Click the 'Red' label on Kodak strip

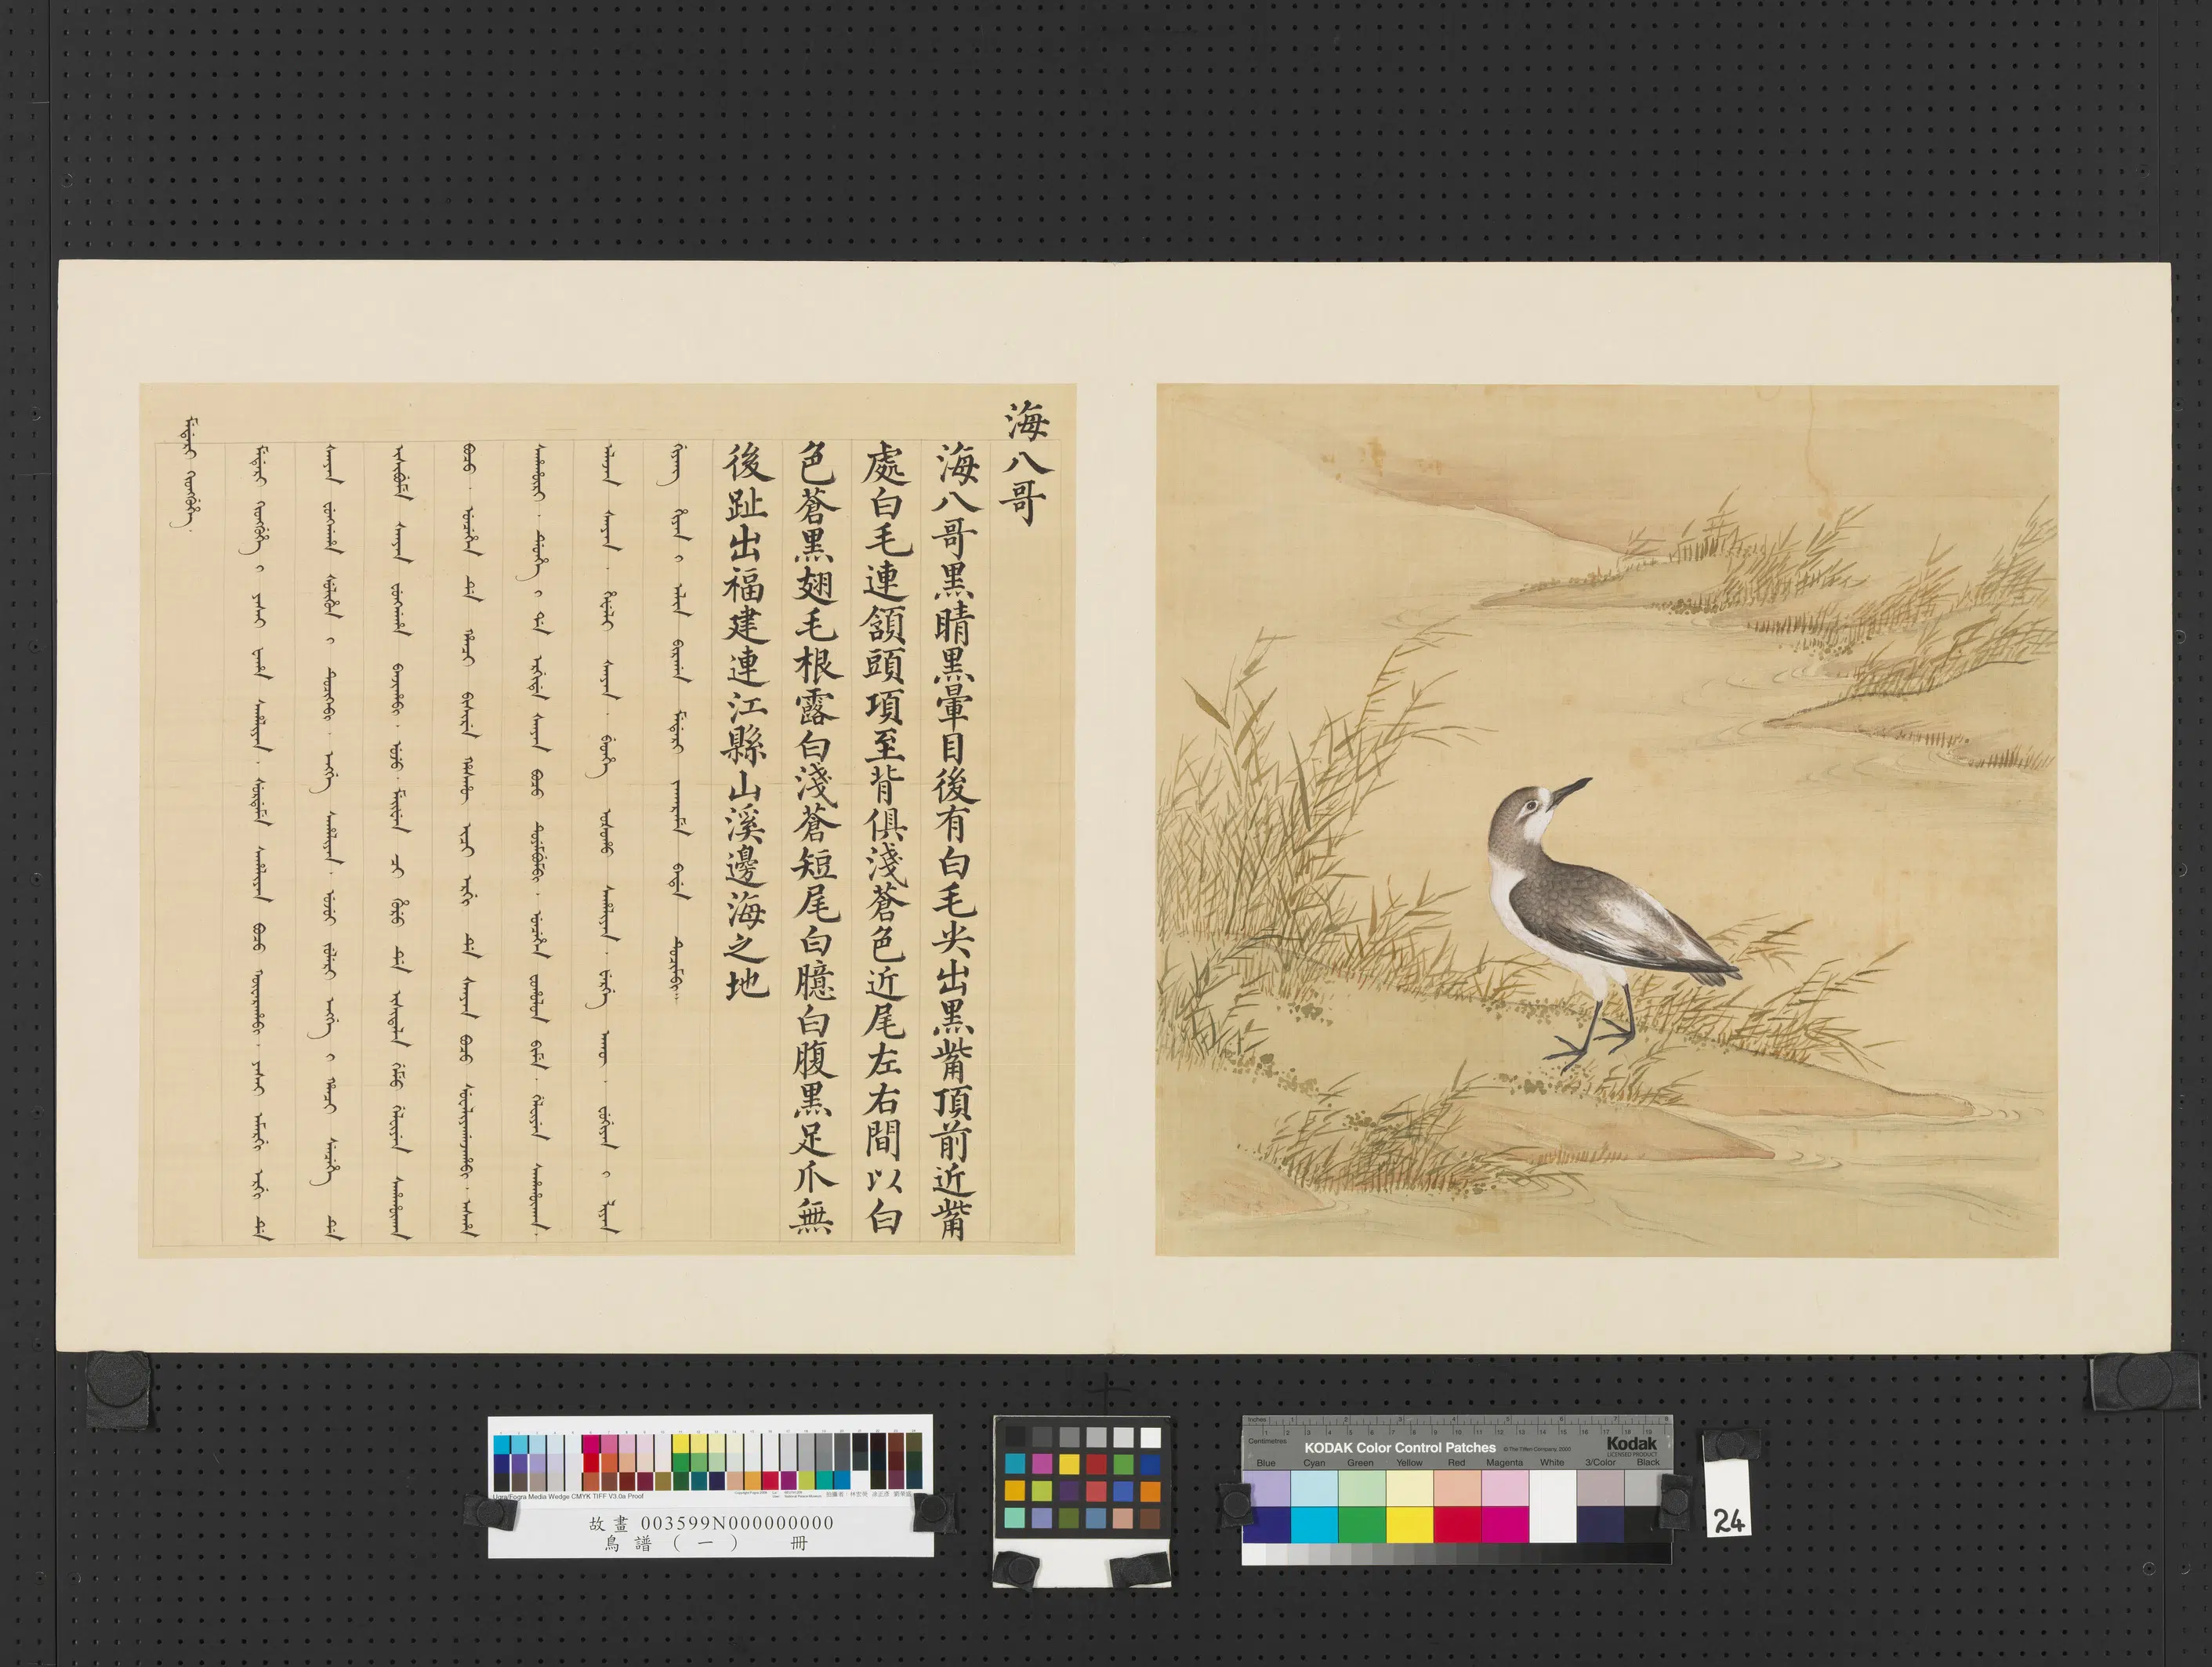point(1457,1463)
